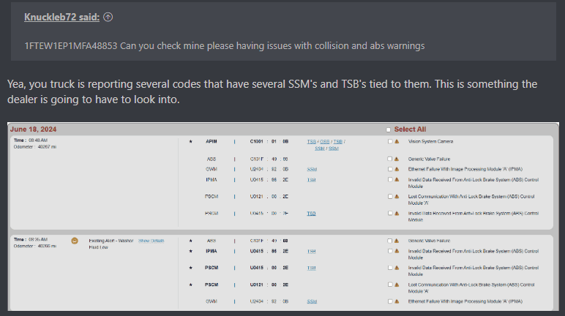This screenshot has width=565, height=316.
Task: Click star icon next to APIM module
Action: [x=191, y=140]
